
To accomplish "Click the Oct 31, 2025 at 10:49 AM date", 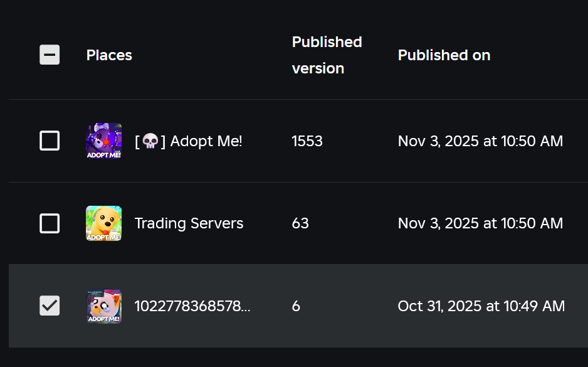I will [x=481, y=306].
